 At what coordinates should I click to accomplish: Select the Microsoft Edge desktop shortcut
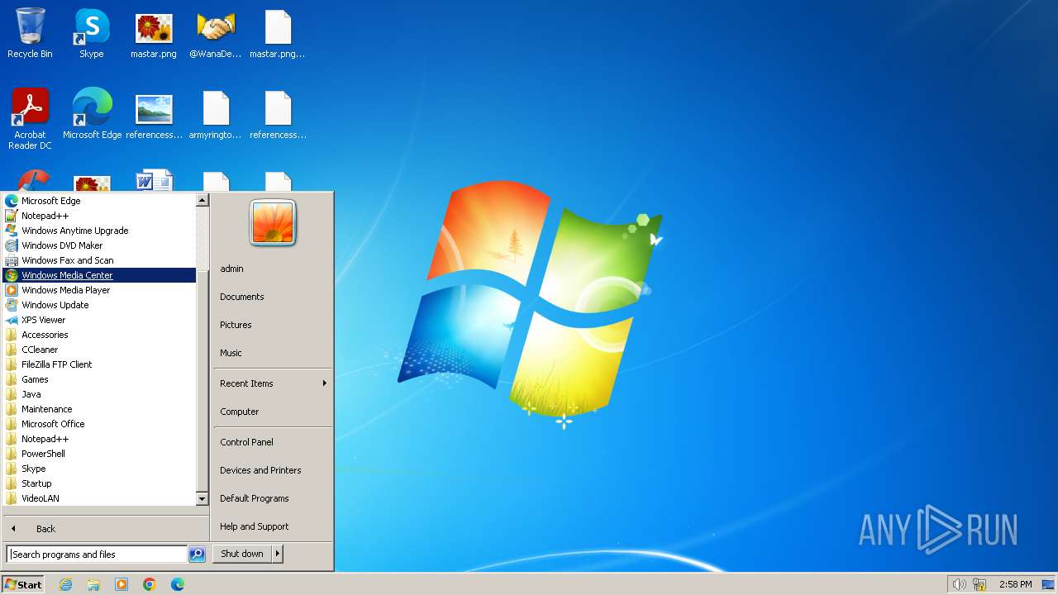click(x=92, y=114)
